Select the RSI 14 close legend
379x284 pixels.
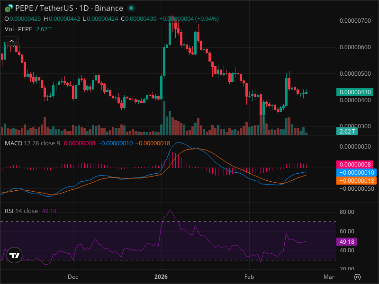point(21,211)
